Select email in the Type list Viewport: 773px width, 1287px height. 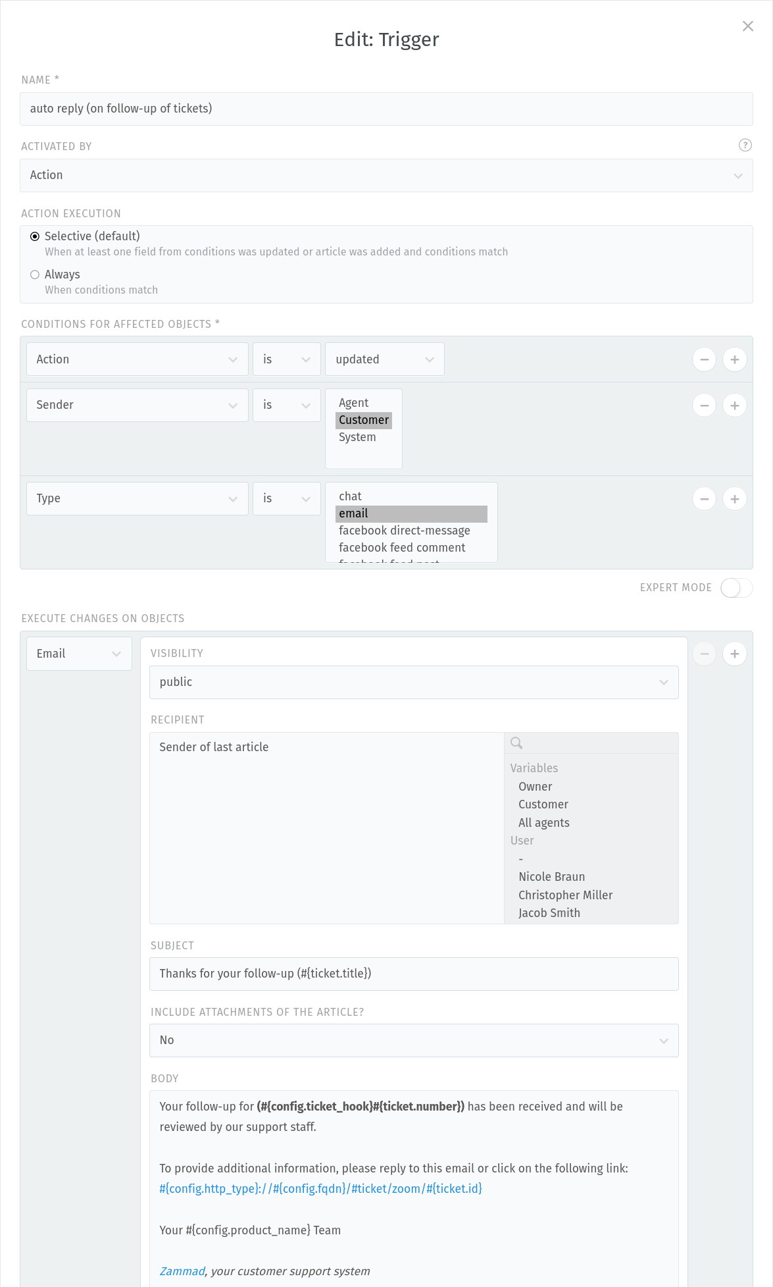411,513
